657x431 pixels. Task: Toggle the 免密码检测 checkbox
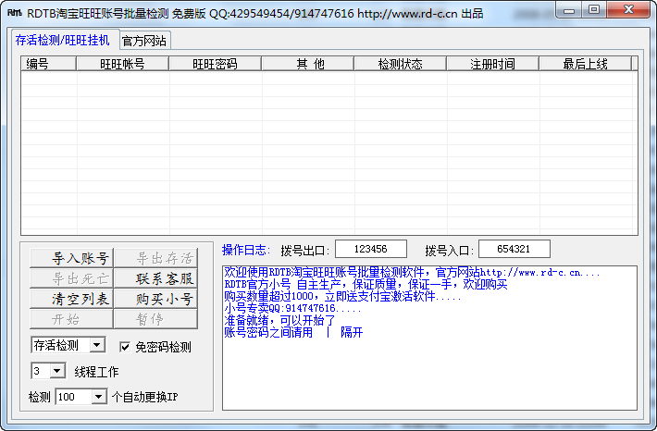pos(125,347)
